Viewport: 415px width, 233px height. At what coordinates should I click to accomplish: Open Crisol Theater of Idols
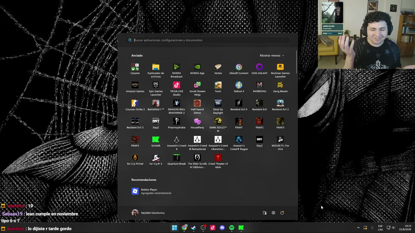218,161
